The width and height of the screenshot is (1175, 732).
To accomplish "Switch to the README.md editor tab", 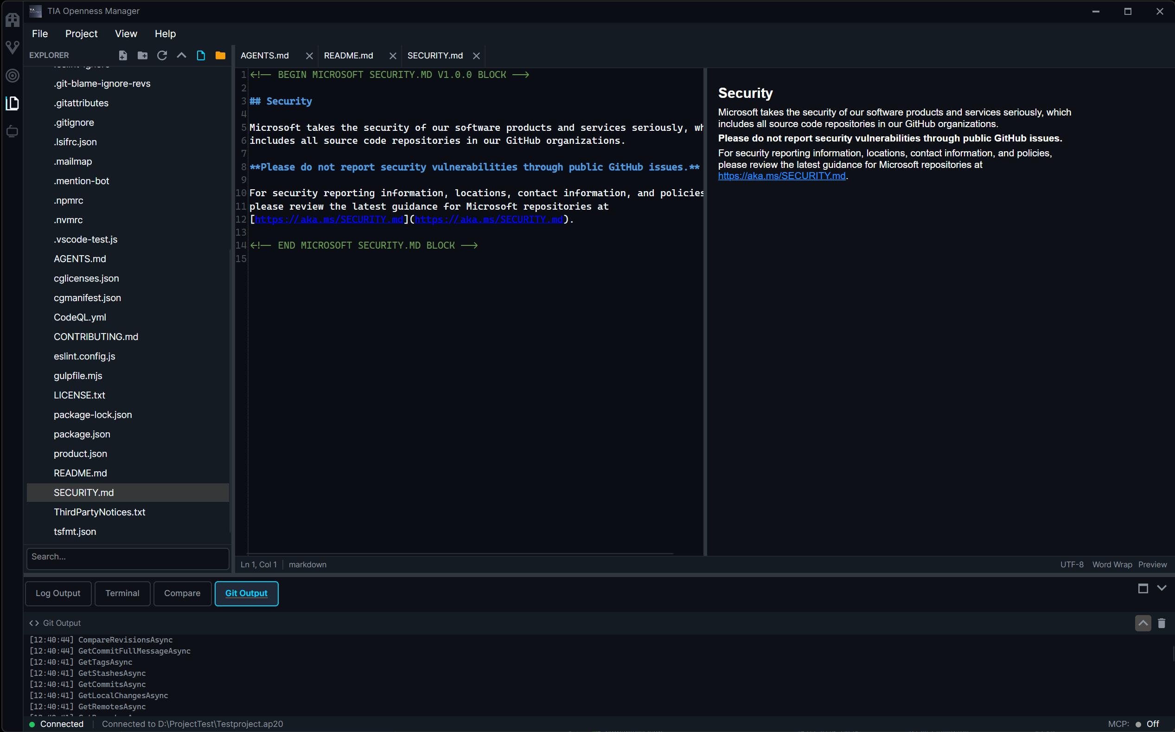I will point(348,56).
